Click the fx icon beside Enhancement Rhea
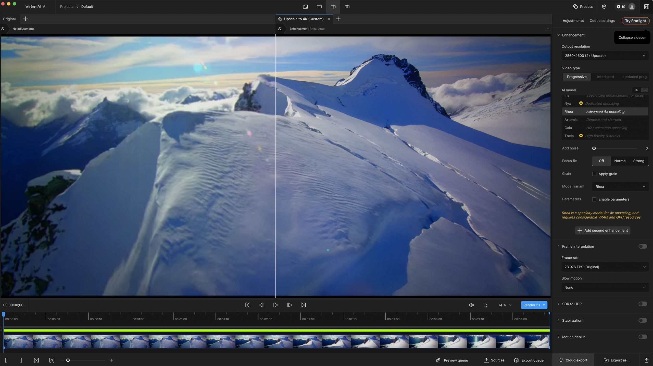653x366 pixels. (280, 29)
